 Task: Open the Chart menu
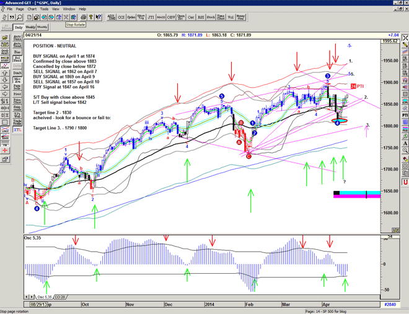coord(32,9)
